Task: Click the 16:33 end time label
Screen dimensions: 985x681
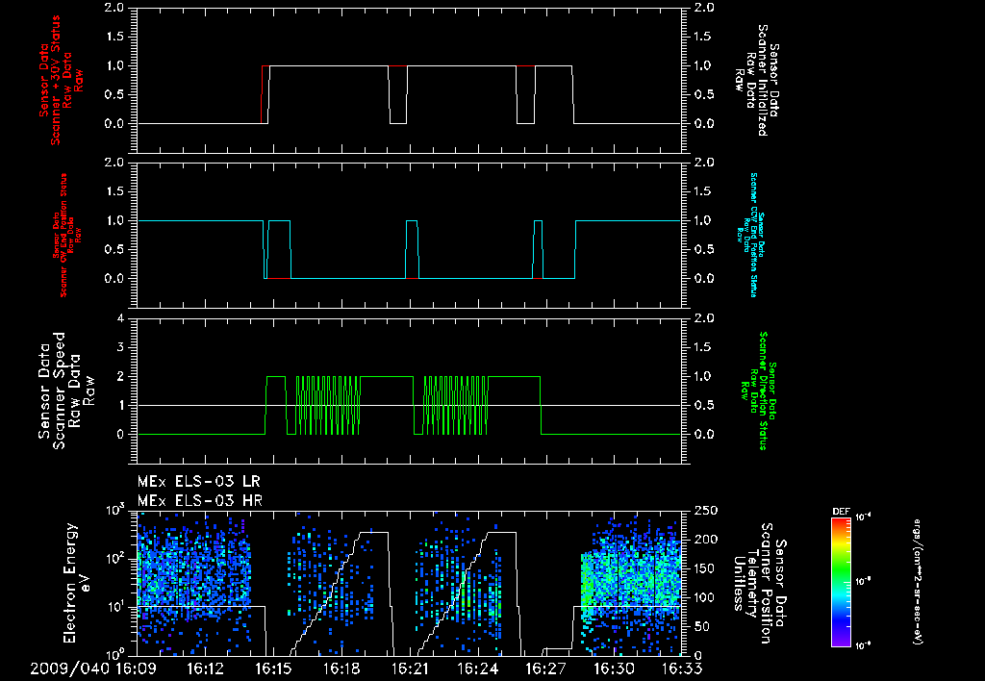Action: [x=682, y=668]
